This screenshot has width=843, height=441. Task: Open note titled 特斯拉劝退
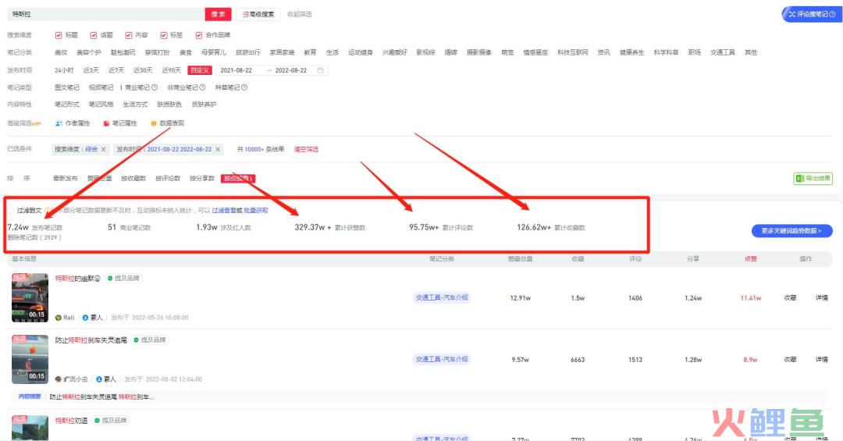tap(71, 420)
